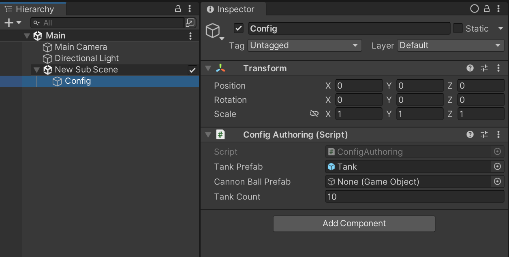Open Transform preset settings icon
The image size is (509, 257).
(484, 68)
